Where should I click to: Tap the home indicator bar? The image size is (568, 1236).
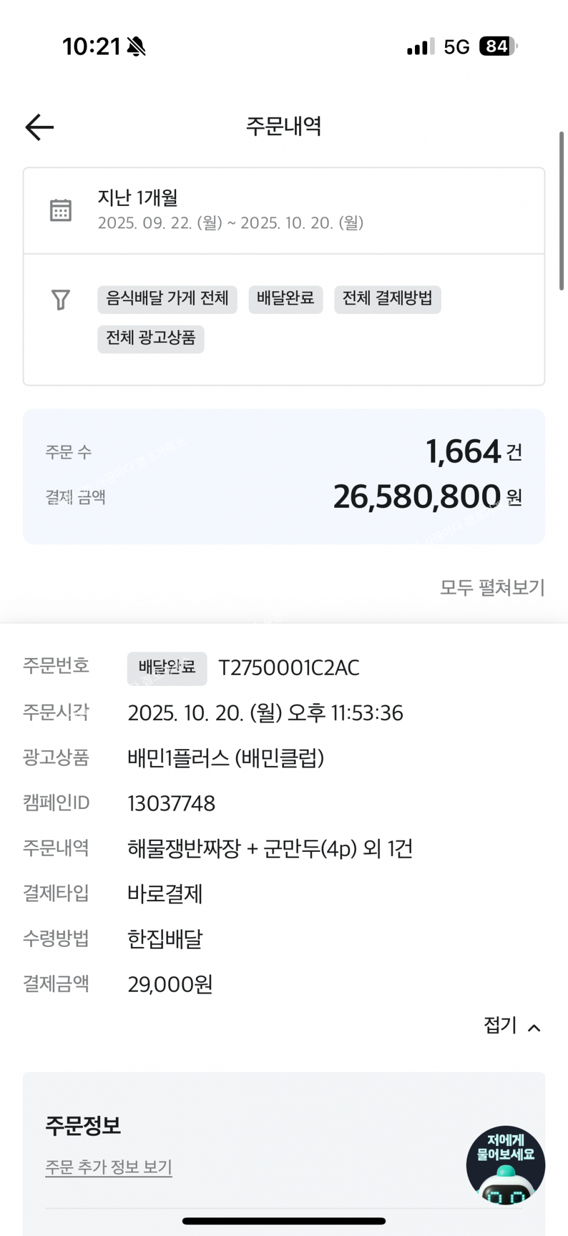[284, 1221]
